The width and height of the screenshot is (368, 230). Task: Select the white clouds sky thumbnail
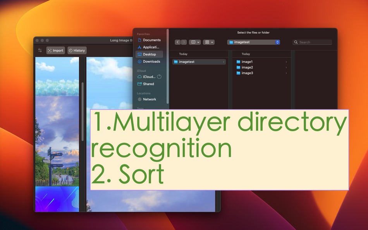coord(57,77)
